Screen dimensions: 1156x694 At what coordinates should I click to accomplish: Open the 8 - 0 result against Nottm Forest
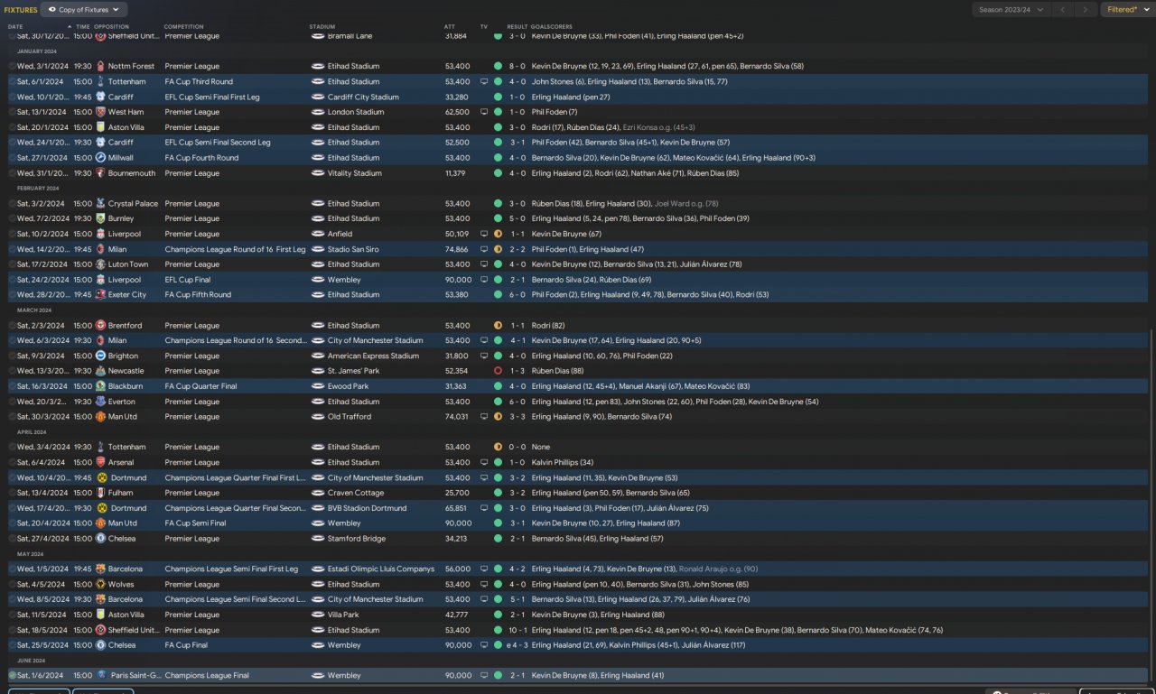(x=517, y=67)
